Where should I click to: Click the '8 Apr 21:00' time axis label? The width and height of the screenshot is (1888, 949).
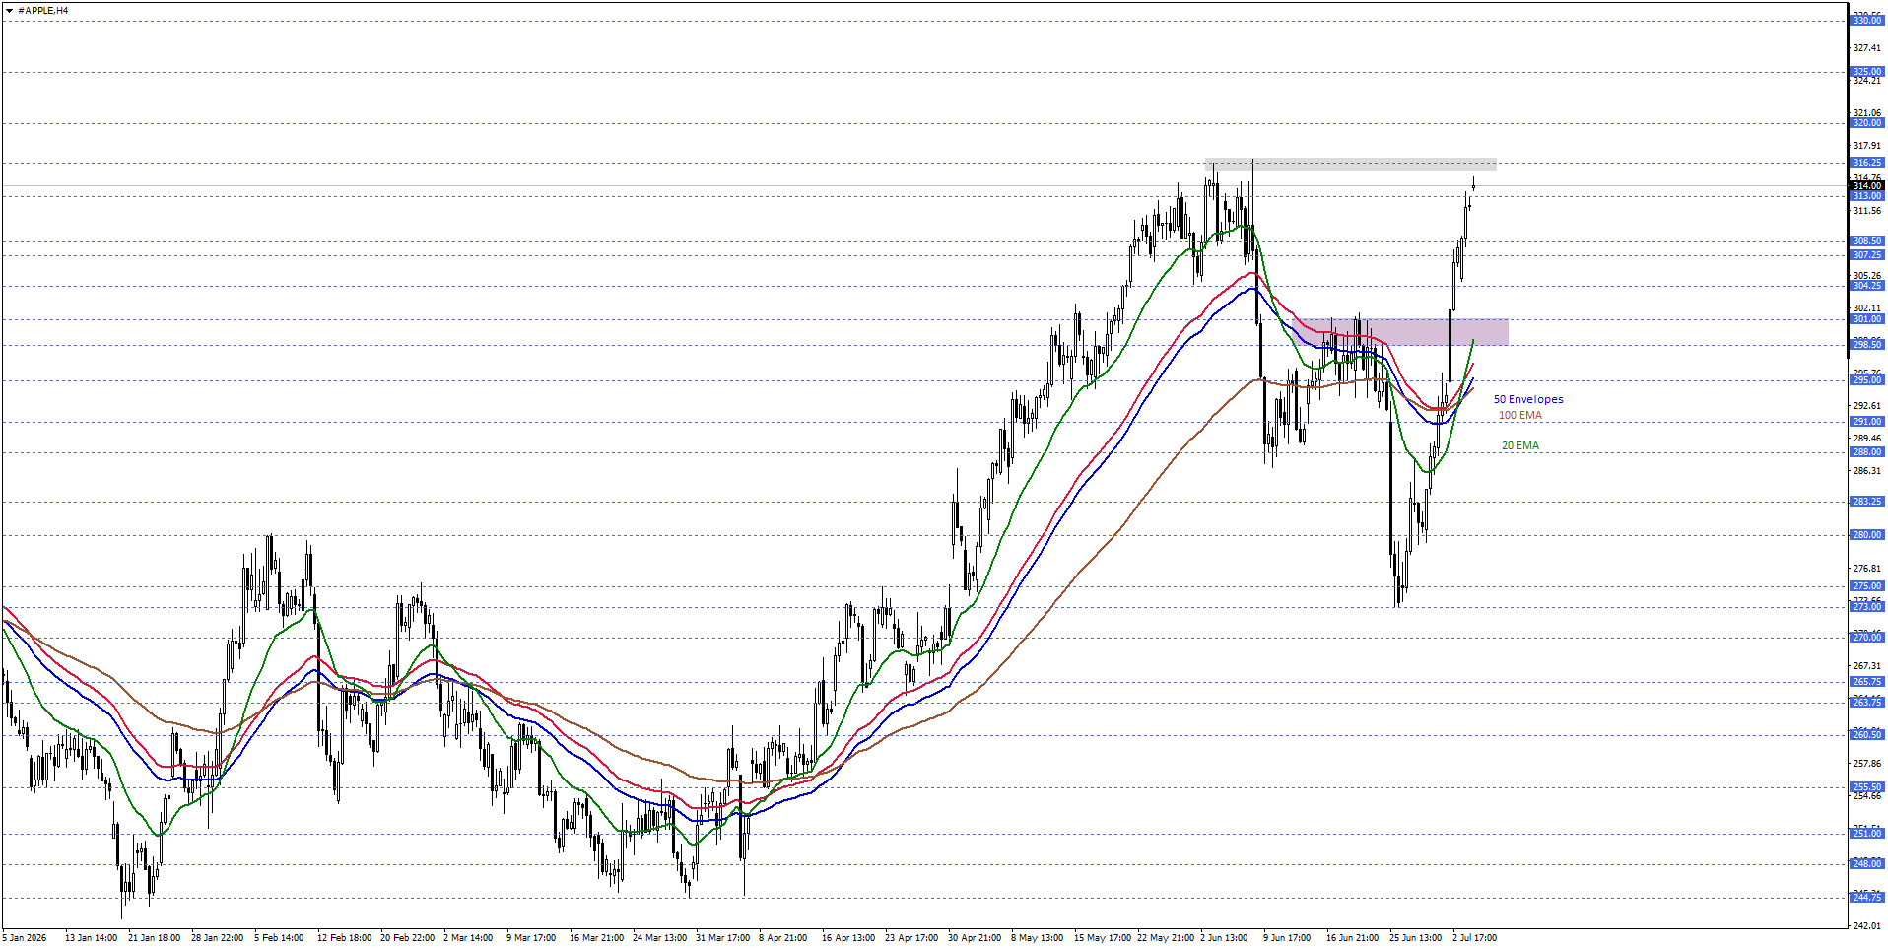(782, 937)
